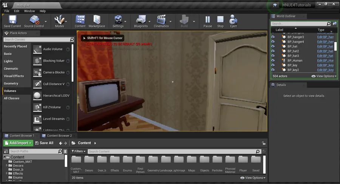The width and height of the screenshot is (340, 184).
Task: Click the help icon beside Audio Volume
Action: [x=68, y=49]
